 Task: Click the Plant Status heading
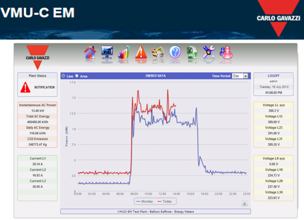(37, 75)
